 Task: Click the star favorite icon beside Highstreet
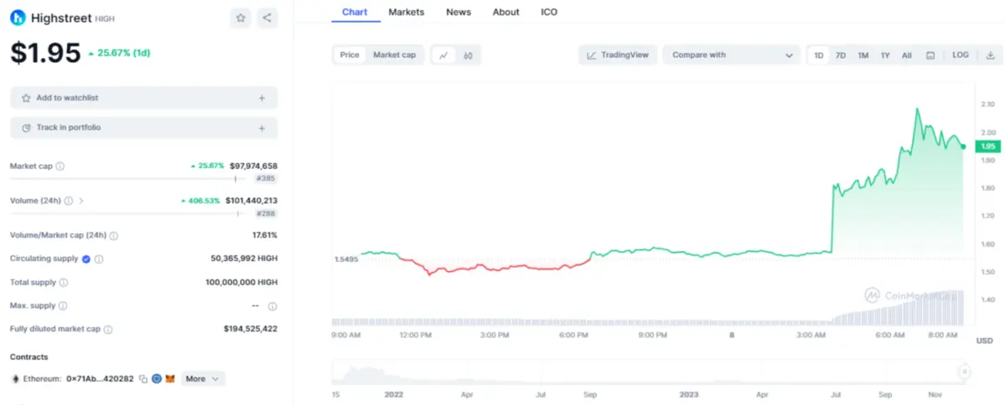click(241, 18)
